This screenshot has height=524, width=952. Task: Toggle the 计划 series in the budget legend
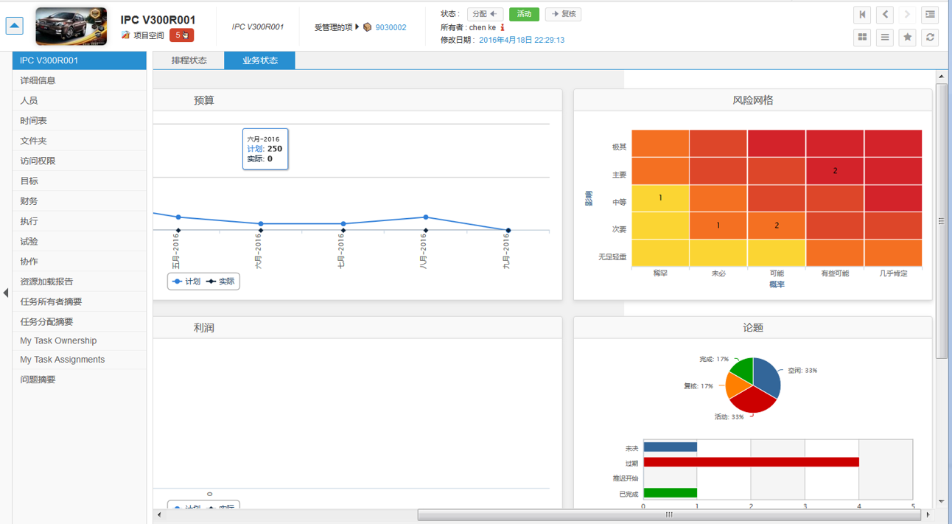coord(186,282)
